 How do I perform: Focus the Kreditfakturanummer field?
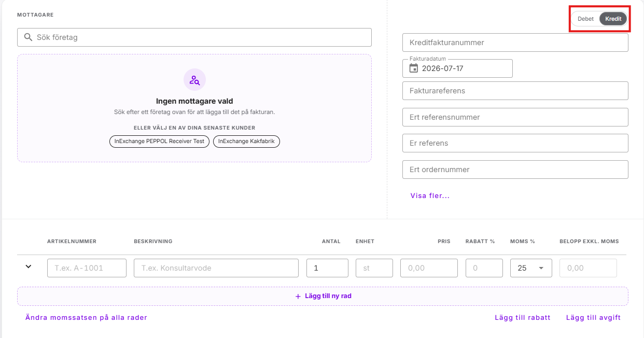click(515, 43)
